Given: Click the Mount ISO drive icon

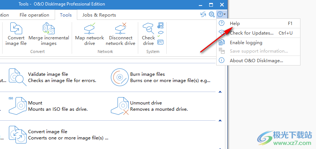Looking at the screenshot, I should click(17, 106).
